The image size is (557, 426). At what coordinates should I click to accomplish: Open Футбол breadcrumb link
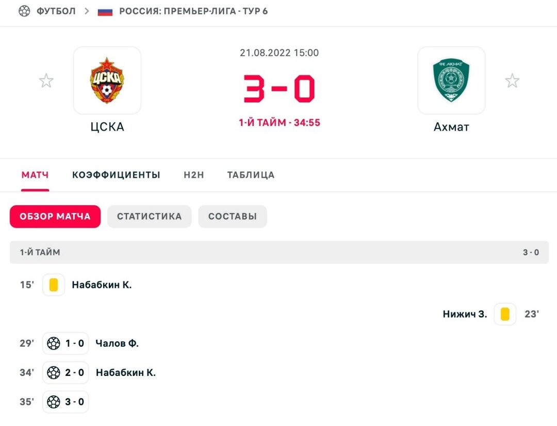pos(56,11)
